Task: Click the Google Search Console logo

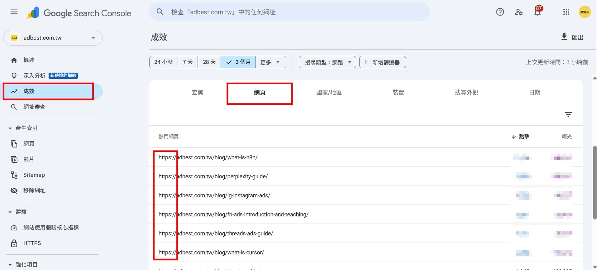Action: [x=79, y=13]
